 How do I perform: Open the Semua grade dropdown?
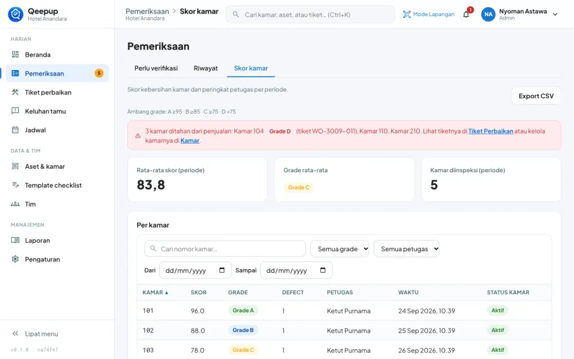pos(340,249)
